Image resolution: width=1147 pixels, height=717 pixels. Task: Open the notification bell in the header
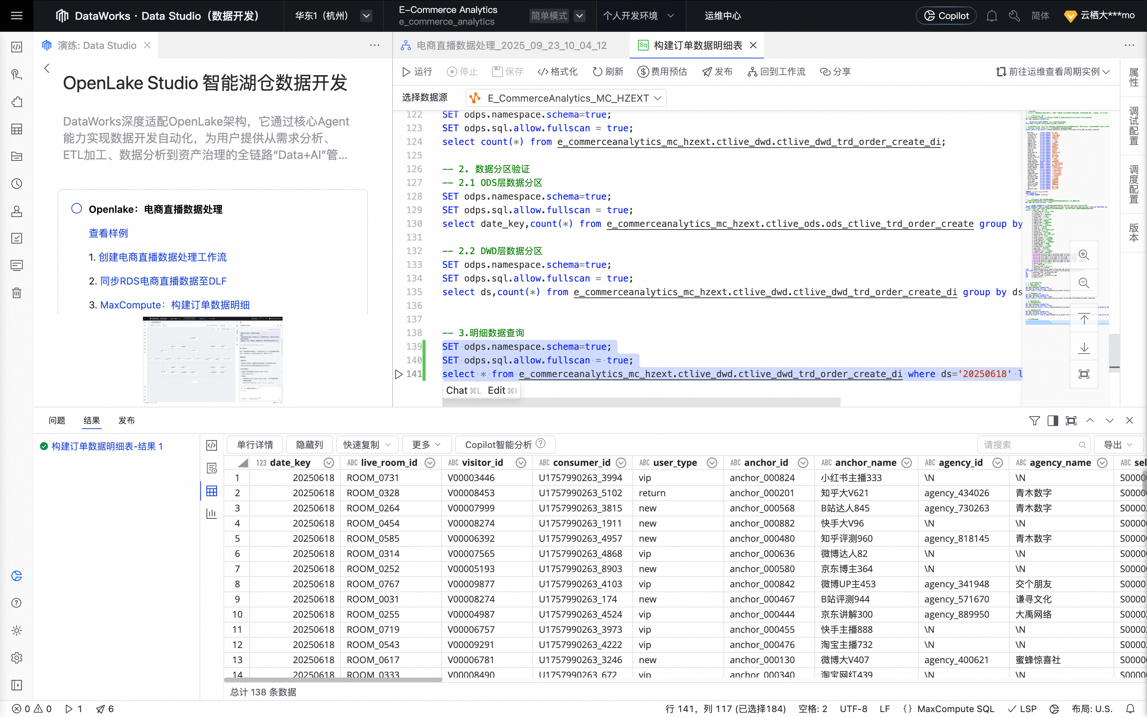991,16
